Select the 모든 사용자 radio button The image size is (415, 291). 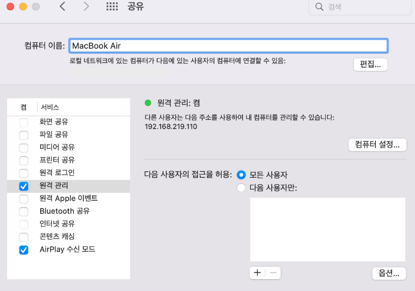tap(241, 175)
